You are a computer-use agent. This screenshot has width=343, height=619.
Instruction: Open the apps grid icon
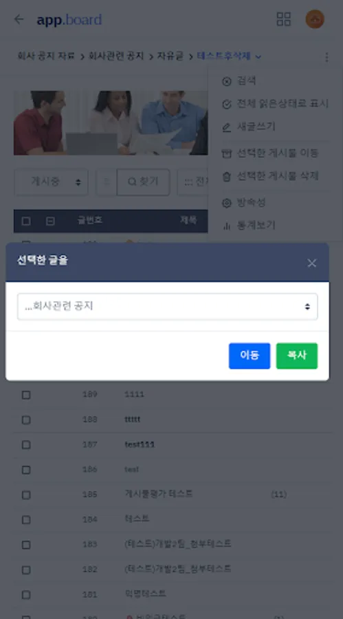[x=283, y=19]
